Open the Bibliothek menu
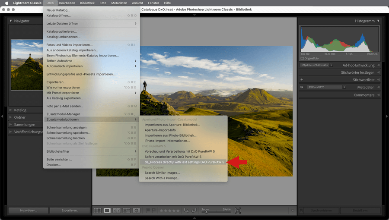The height and width of the screenshot is (220, 389). [87, 3]
